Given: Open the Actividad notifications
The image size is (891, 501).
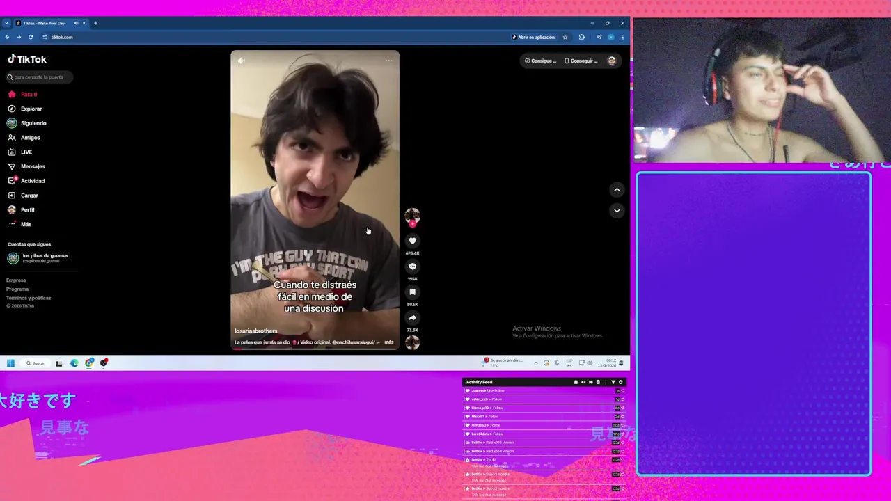Looking at the screenshot, I should [x=26, y=181].
